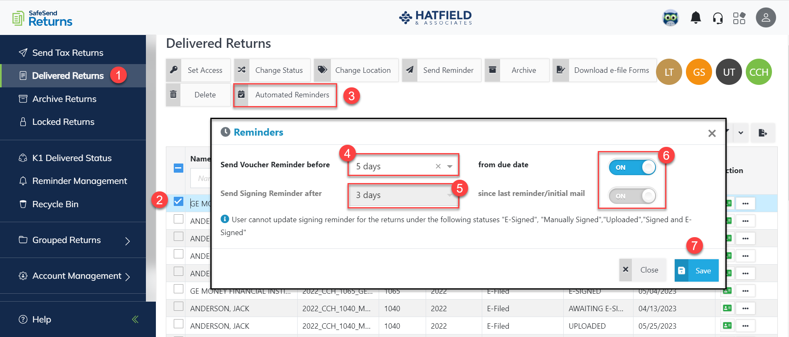The height and width of the screenshot is (337, 789).
Task: Open Archive Returns from the sidebar
Action: (64, 99)
